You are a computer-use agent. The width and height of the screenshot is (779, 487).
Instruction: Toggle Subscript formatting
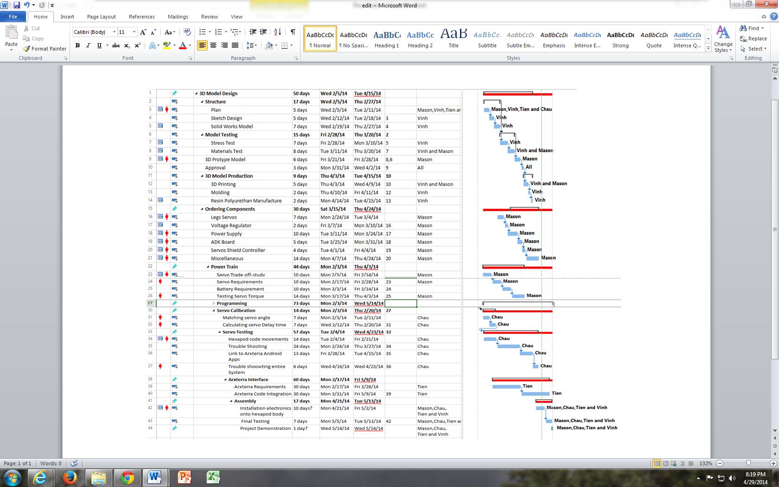[x=128, y=45]
